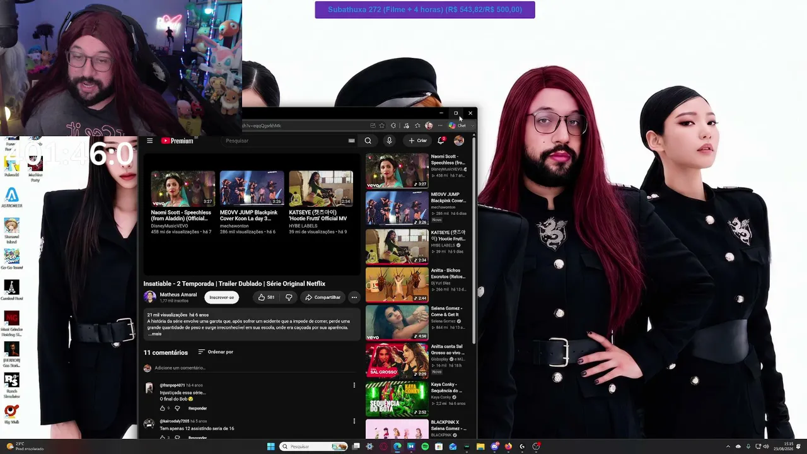The height and width of the screenshot is (454, 807).
Task: Open Spotify from the taskbar
Action: pos(425,446)
